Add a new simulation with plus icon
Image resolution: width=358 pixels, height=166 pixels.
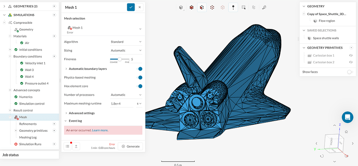pos(54,15)
